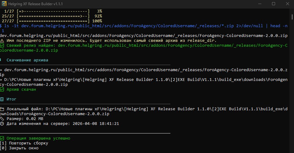Click the warning triangle icon before "Имя последнего ZIP"

pos(2,41)
